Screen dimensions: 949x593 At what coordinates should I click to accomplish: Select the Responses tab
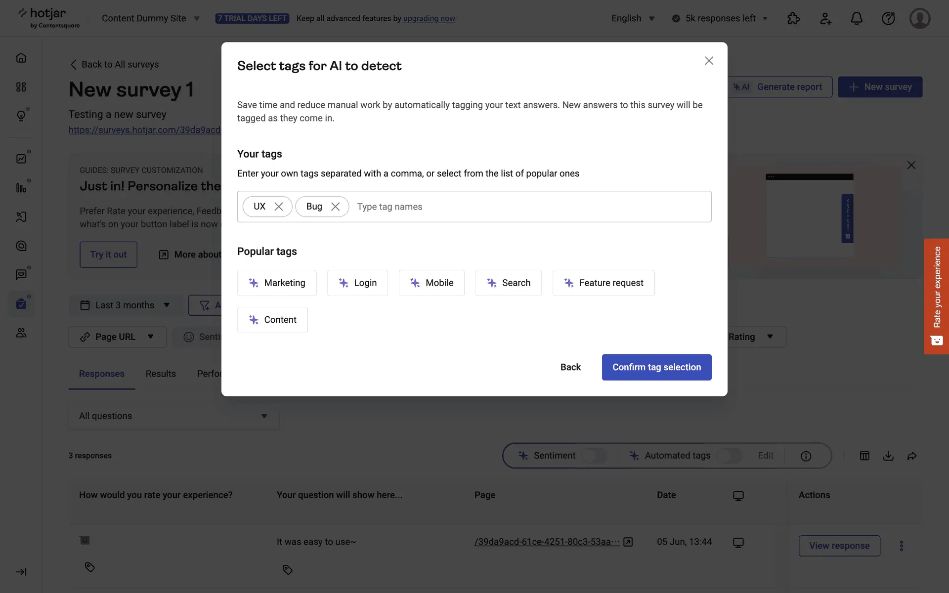[x=101, y=374]
